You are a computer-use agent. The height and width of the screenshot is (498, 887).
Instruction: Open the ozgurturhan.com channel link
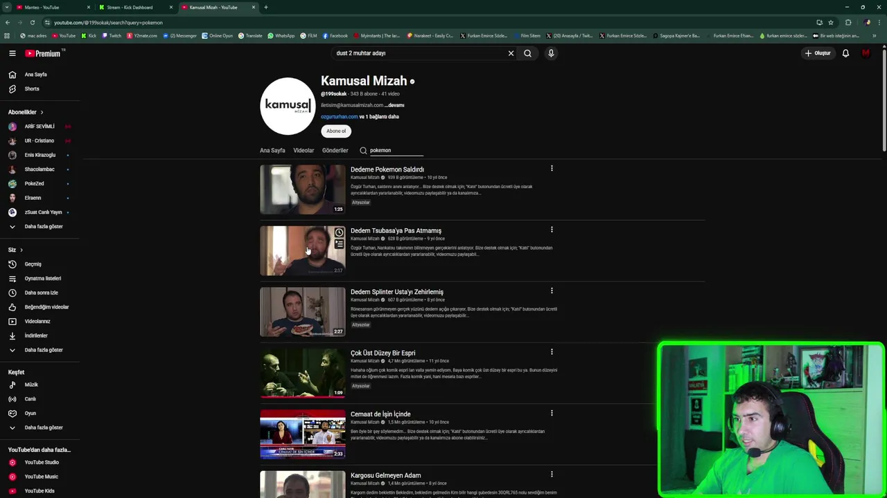[x=340, y=117]
